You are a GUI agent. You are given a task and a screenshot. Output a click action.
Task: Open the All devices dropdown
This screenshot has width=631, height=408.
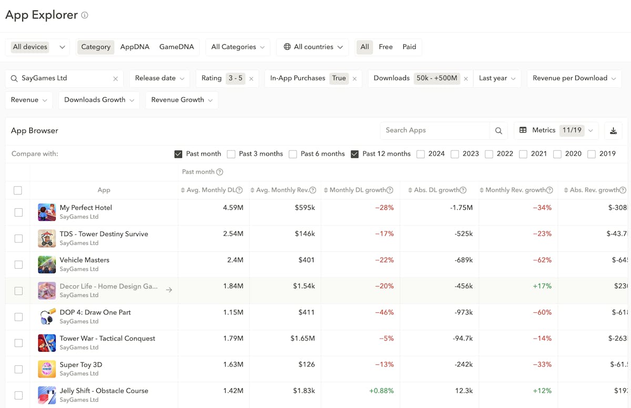point(38,47)
